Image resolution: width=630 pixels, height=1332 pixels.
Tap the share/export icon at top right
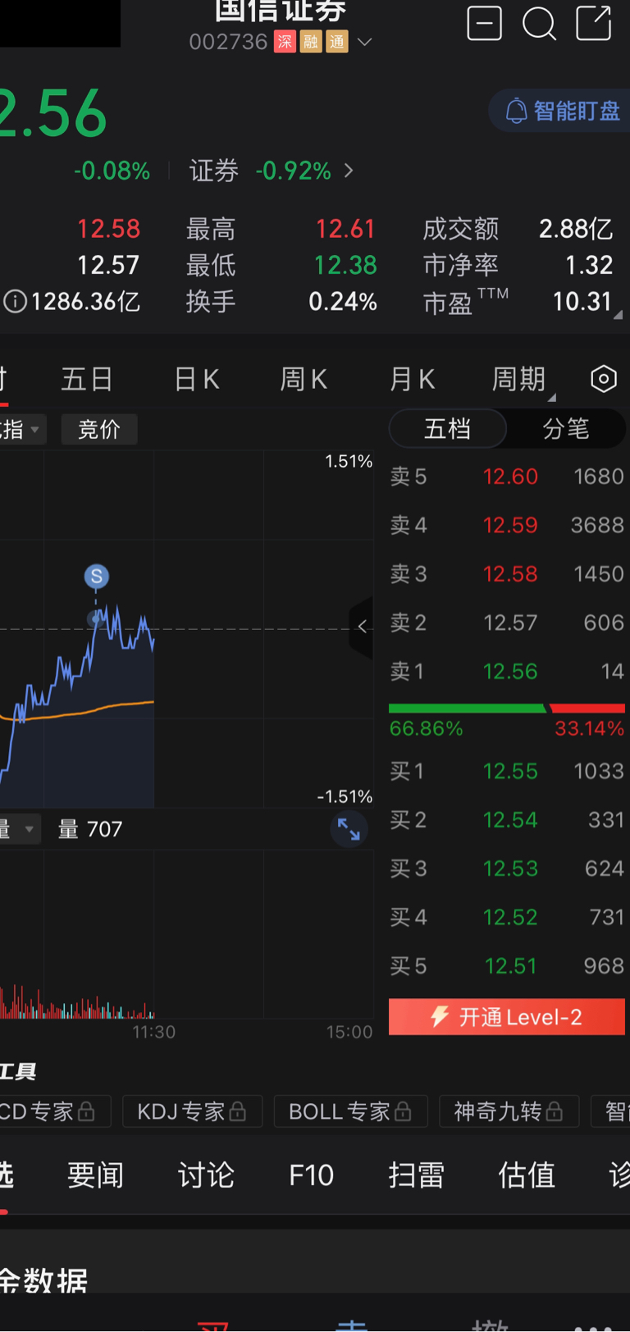594,23
